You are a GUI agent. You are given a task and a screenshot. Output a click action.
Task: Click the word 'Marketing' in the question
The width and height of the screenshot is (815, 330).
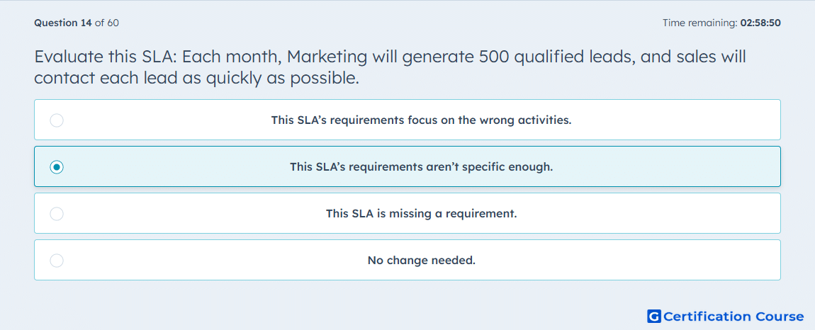(x=327, y=56)
